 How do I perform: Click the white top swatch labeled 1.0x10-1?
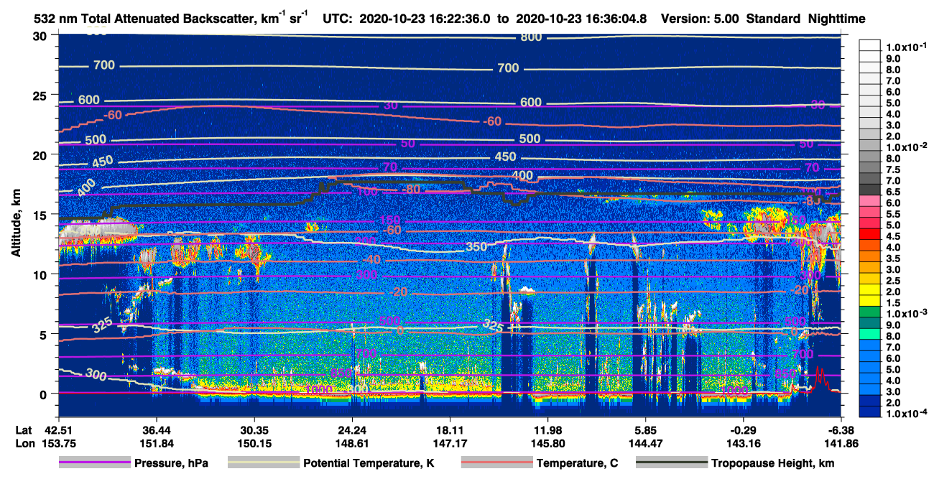point(869,47)
